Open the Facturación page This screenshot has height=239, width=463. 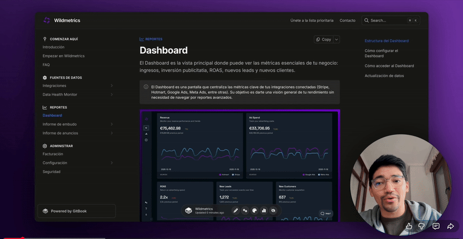click(x=53, y=154)
